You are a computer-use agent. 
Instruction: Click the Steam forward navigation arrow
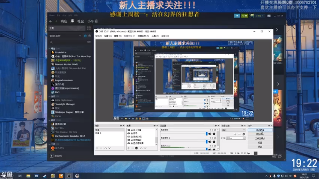(x=56, y=21)
